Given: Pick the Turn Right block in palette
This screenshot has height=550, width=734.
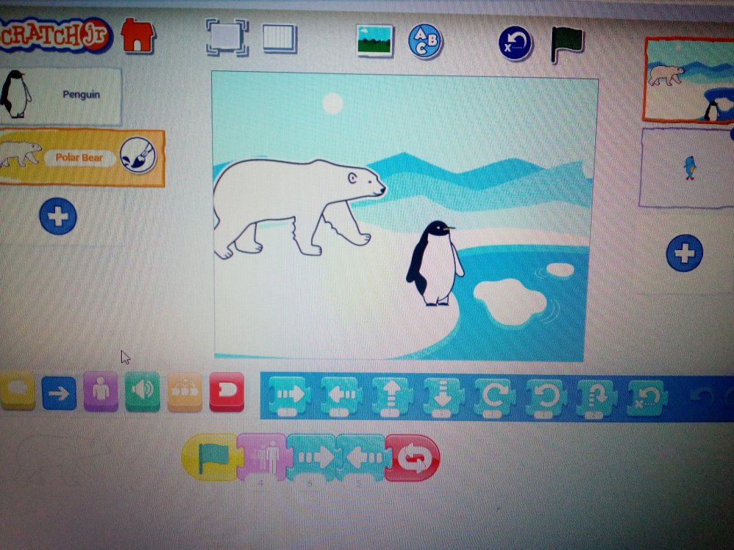Looking at the screenshot, I should point(495,398).
